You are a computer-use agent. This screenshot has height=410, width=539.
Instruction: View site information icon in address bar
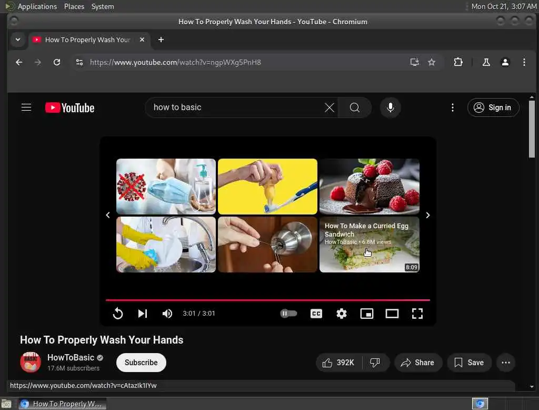coord(79,62)
